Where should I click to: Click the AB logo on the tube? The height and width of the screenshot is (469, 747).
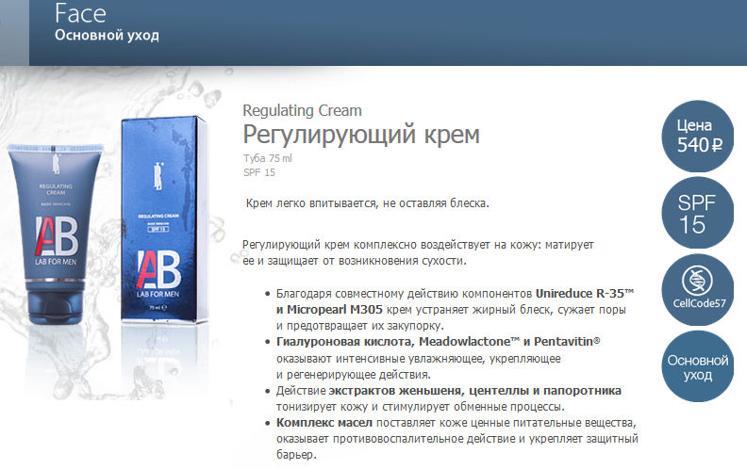[x=57, y=236]
